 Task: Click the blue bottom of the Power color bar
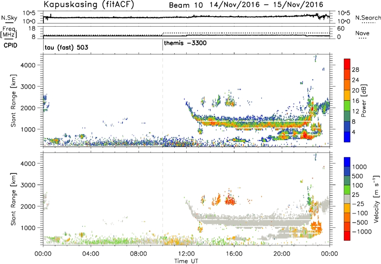(347, 137)
